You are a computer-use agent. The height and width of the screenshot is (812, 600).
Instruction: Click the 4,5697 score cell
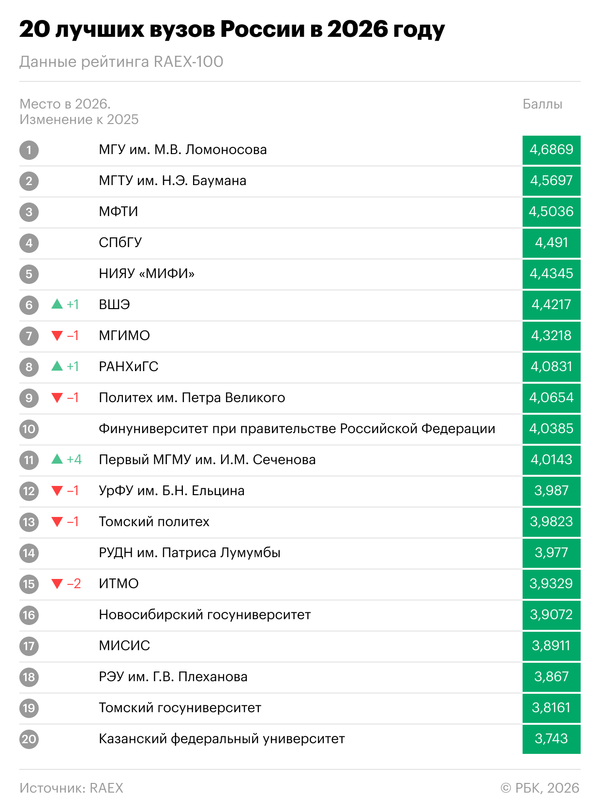tap(552, 181)
